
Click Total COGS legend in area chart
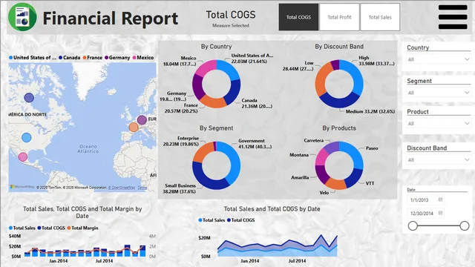point(240,220)
